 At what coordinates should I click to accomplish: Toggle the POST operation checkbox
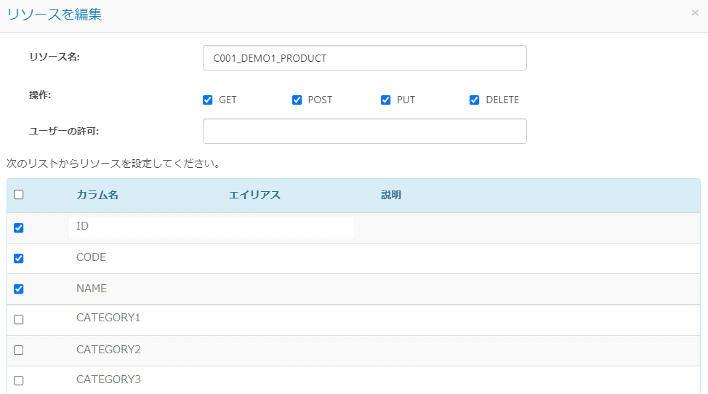point(297,100)
